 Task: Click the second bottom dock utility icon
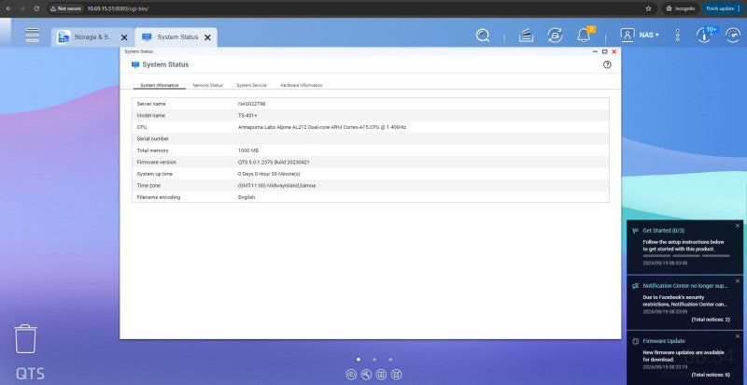coord(366,375)
